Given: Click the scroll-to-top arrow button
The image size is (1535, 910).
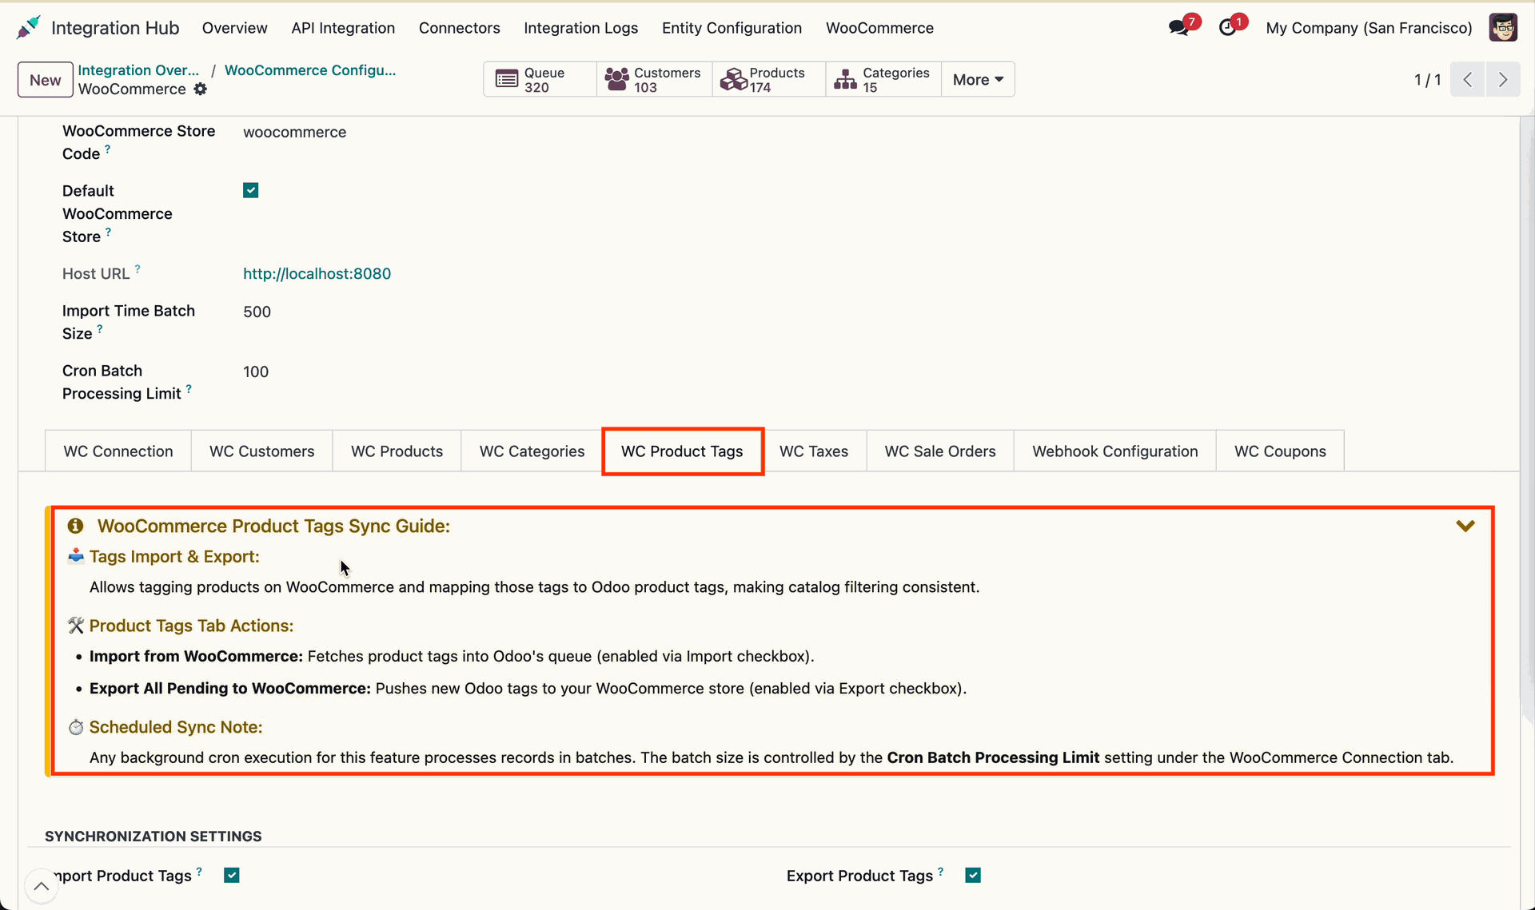Looking at the screenshot, I should [41, 886].
